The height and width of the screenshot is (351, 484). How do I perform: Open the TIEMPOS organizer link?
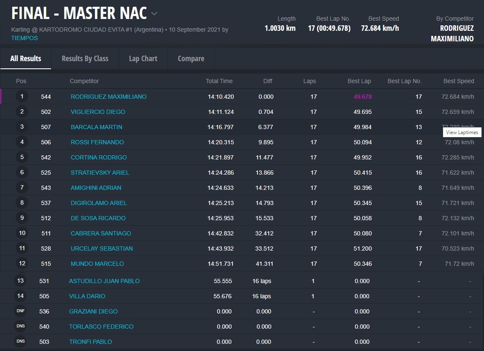[x=24, y=38]
